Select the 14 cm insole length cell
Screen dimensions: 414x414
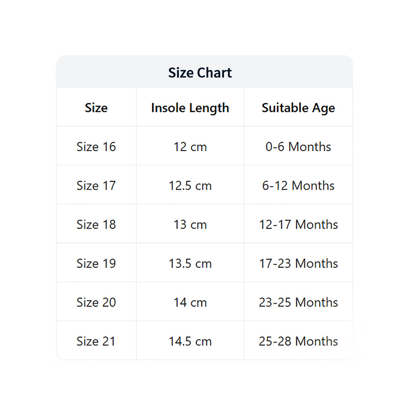(190, 302)
